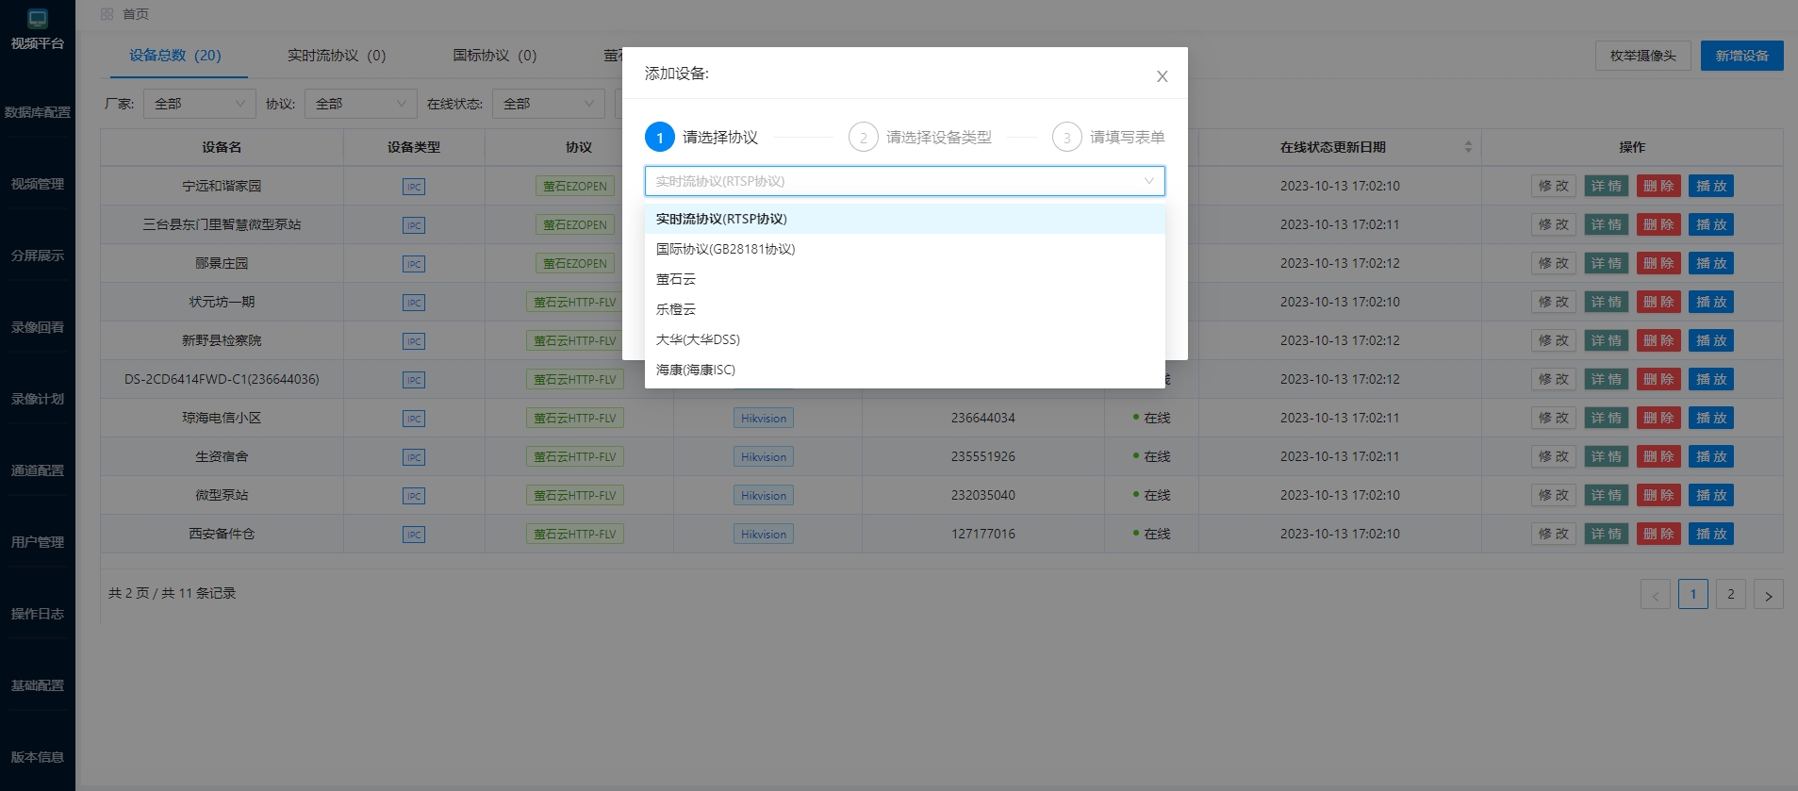Click device ID 127177016
The image size is (1798, 791).
[x=983, y=535]
